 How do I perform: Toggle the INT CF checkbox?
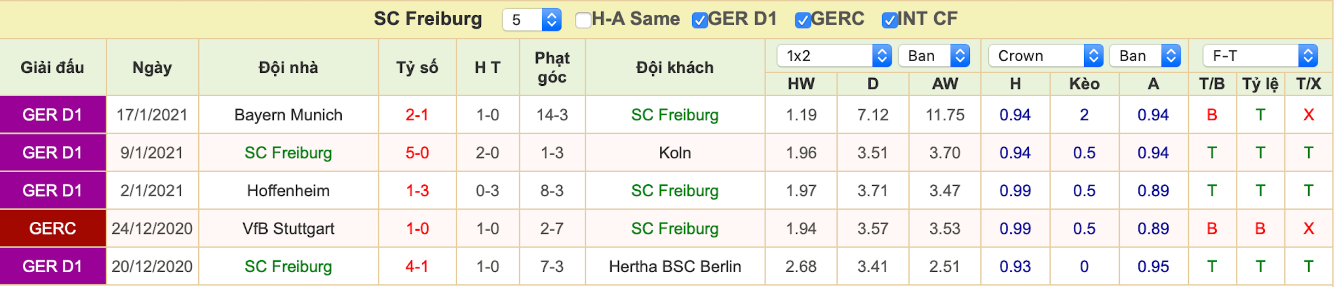pyautogui.click(x=889, y=20)
